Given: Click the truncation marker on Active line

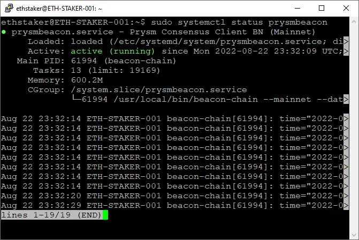Looking at the screenshot, I should point(346,51).
